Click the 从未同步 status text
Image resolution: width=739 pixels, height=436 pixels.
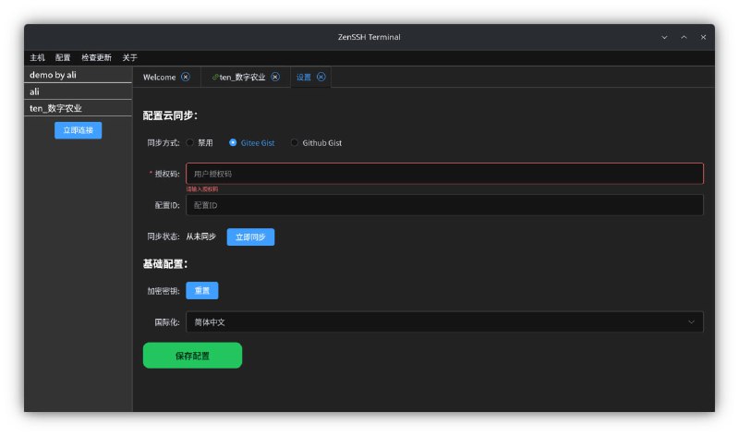[x=200, y=236]
